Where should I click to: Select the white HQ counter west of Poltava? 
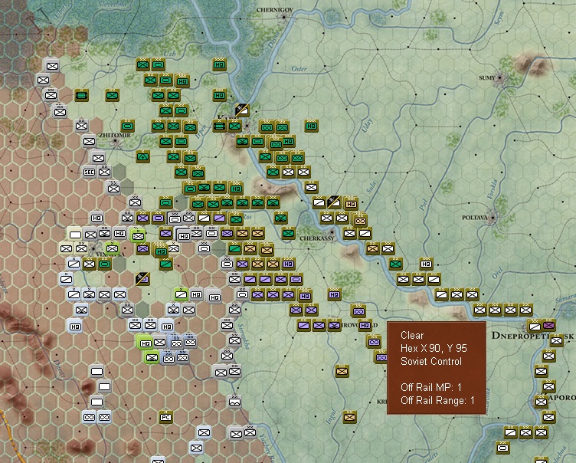click(426, 264)
